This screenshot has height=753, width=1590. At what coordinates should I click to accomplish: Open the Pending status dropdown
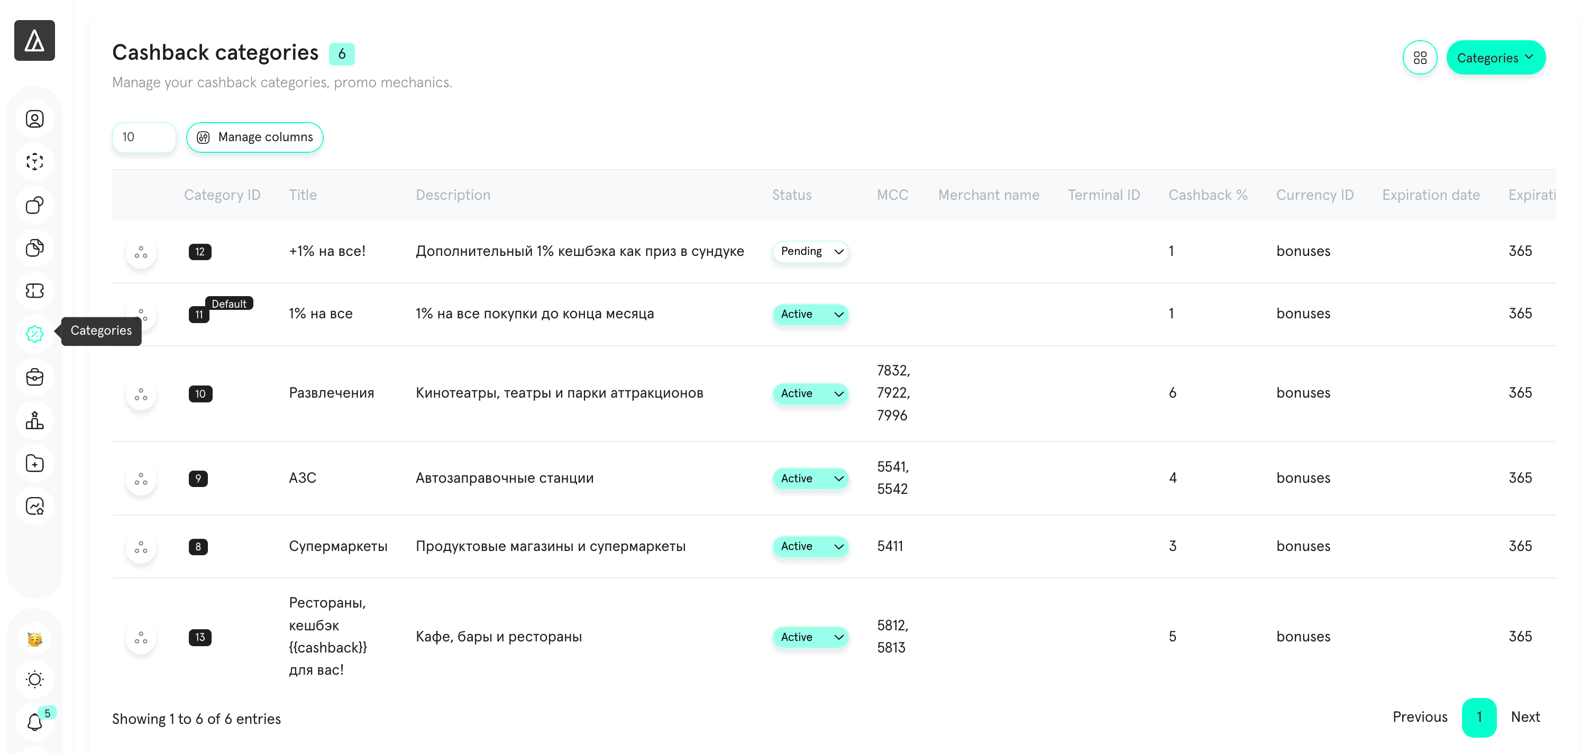pyautogui.click(x=810, y=252)
